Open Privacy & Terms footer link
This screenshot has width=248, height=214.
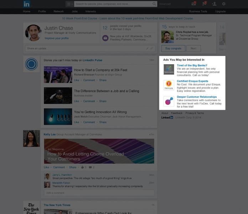195,113
